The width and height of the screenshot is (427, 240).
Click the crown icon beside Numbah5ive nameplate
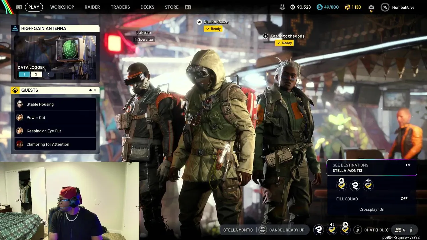[x=199, y=22]
